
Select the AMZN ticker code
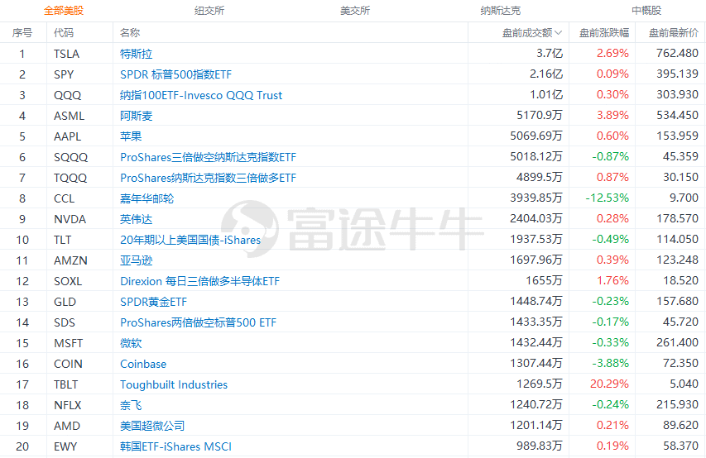(x=70, y=260)
